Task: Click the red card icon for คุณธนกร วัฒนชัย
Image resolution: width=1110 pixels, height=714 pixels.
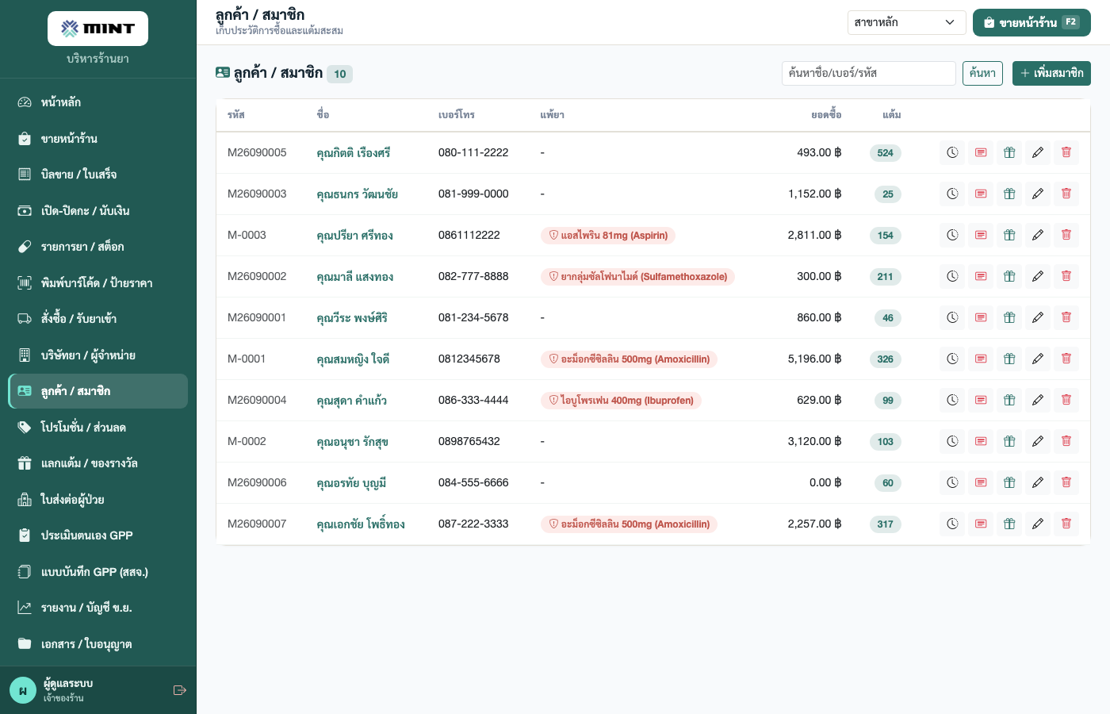Action: tap(981, 194)
